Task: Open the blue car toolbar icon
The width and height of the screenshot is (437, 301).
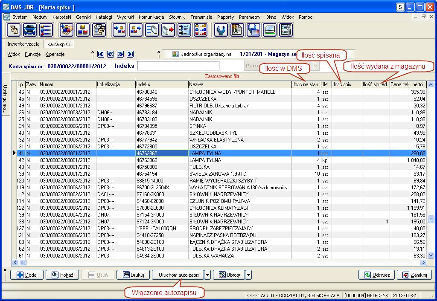Action: [x=30, y=30]
